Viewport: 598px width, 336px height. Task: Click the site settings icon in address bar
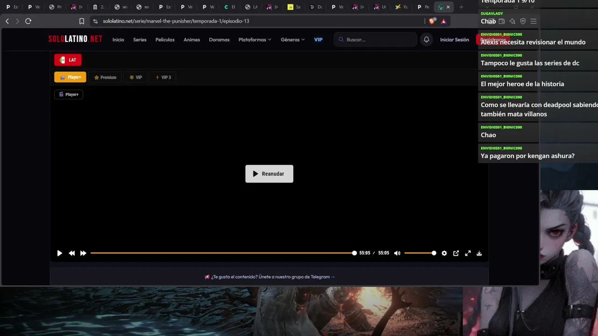(95, 21)
